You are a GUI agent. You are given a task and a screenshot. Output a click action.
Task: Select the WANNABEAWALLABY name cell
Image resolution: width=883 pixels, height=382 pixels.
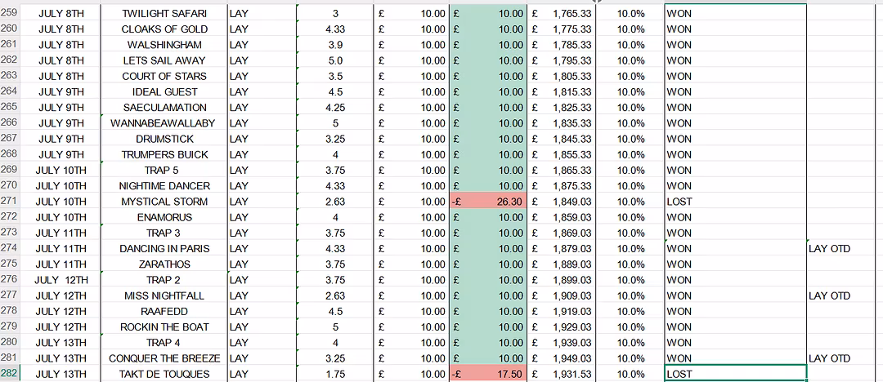coord(164,123)
